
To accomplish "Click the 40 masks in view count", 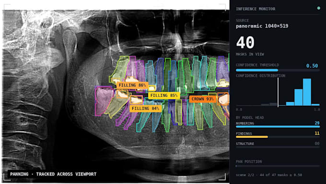I will pyautogui.click(x=245, y=42).
